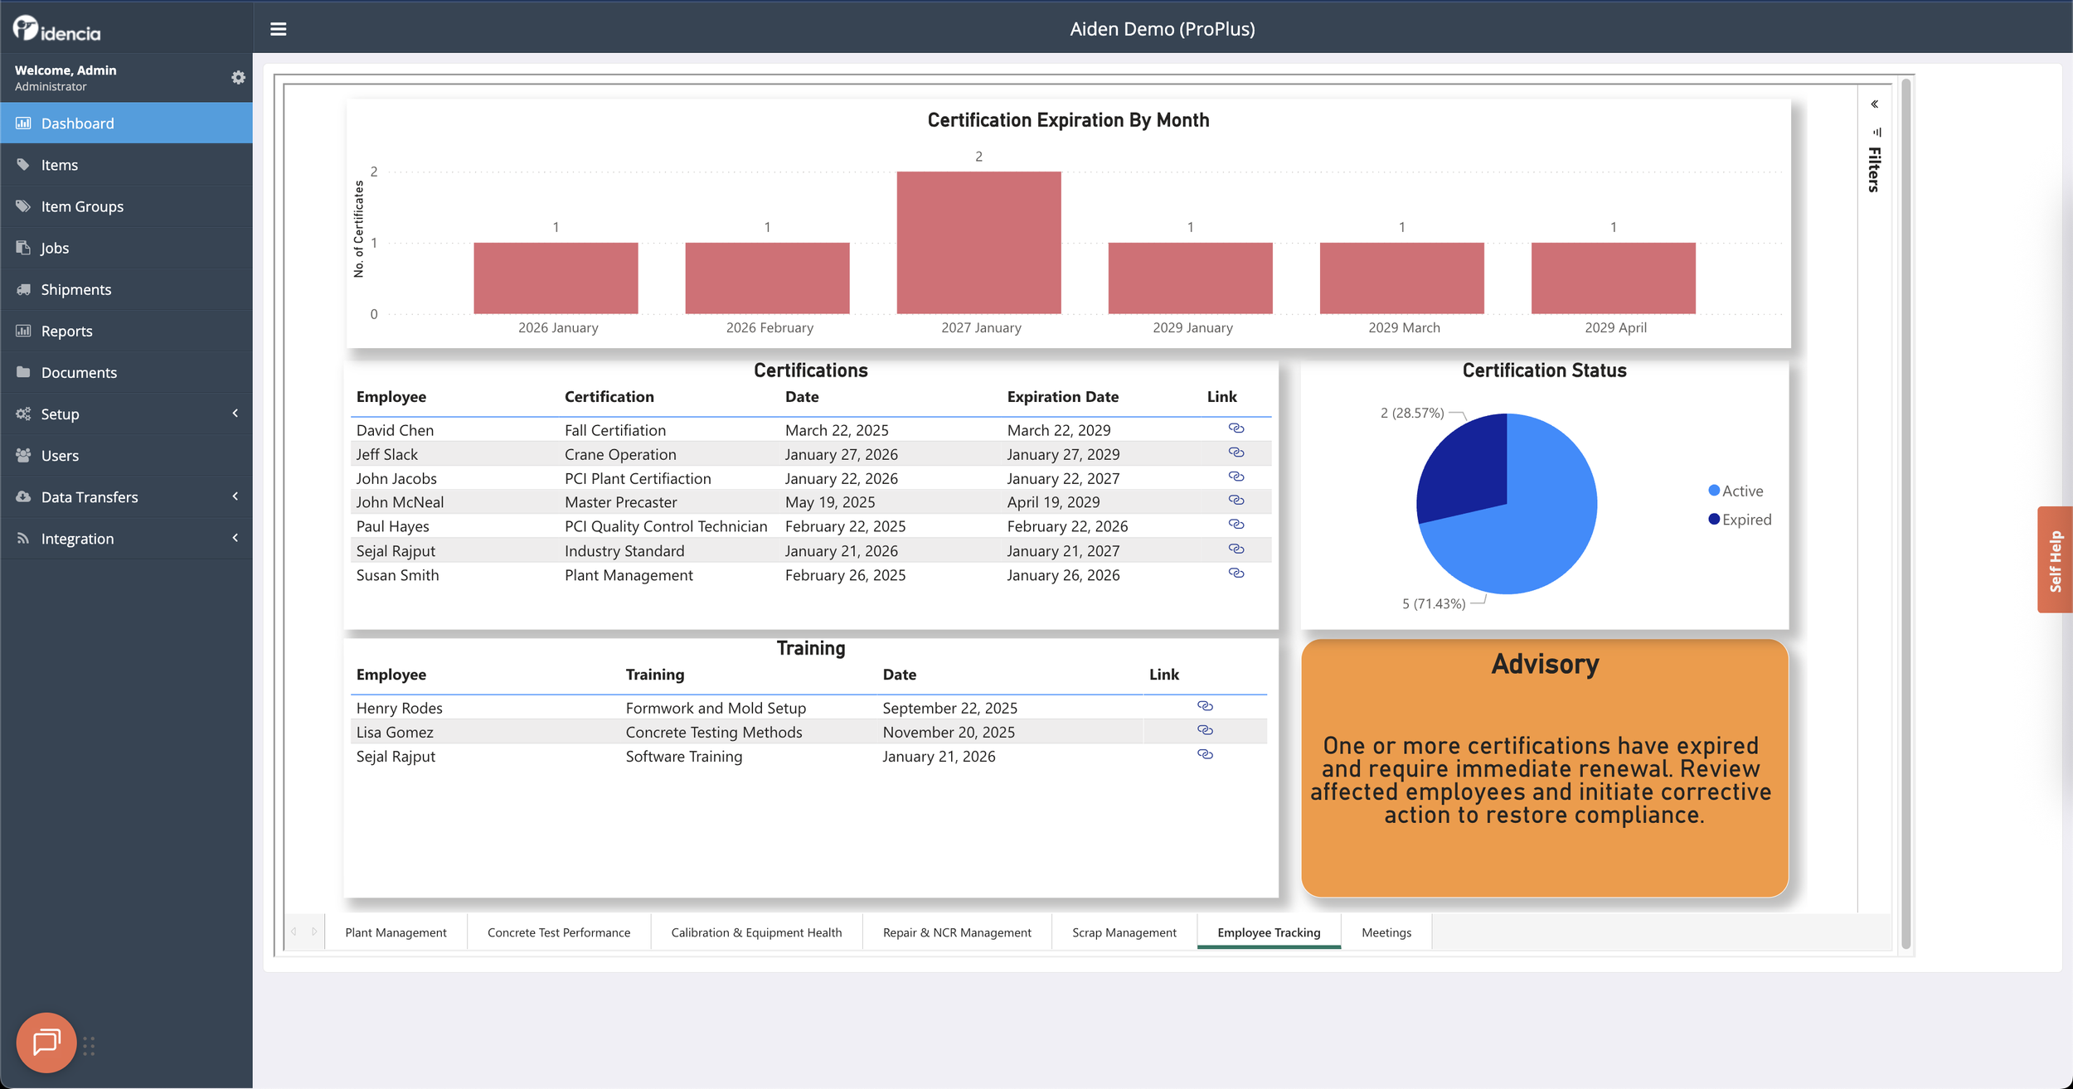Image resolution: width=2073 pixels, height=1089 pixels.
Task: Go to Shipments in the sidebar
Action: 76,289
